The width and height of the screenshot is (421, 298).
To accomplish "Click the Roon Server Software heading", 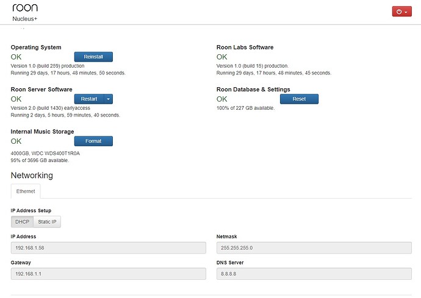I will (41, 90).
